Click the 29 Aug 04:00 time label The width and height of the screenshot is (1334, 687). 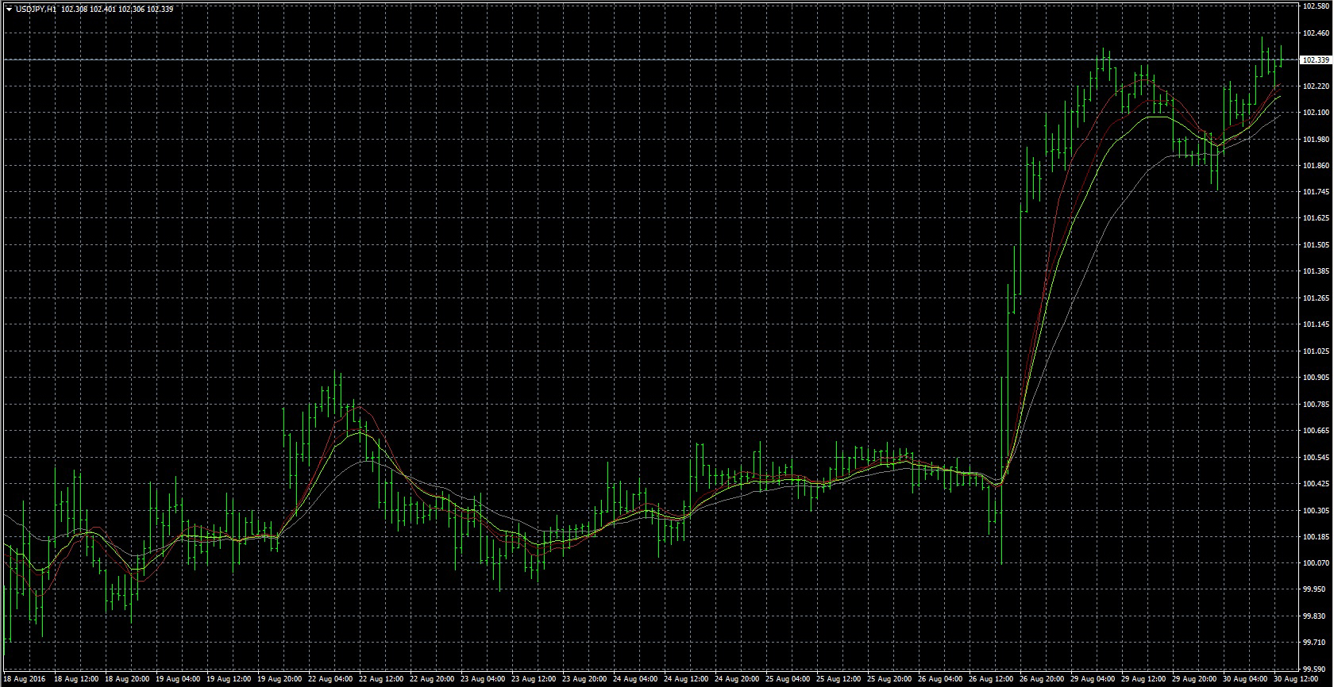click(1093, 680)
